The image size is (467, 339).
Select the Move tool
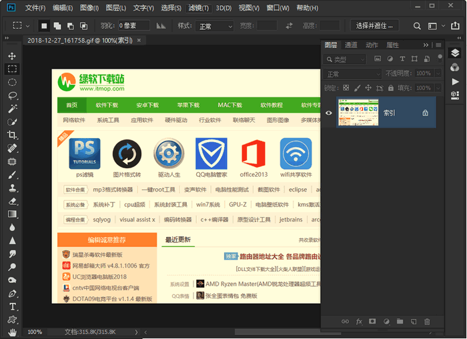click(x=12, y=56)
